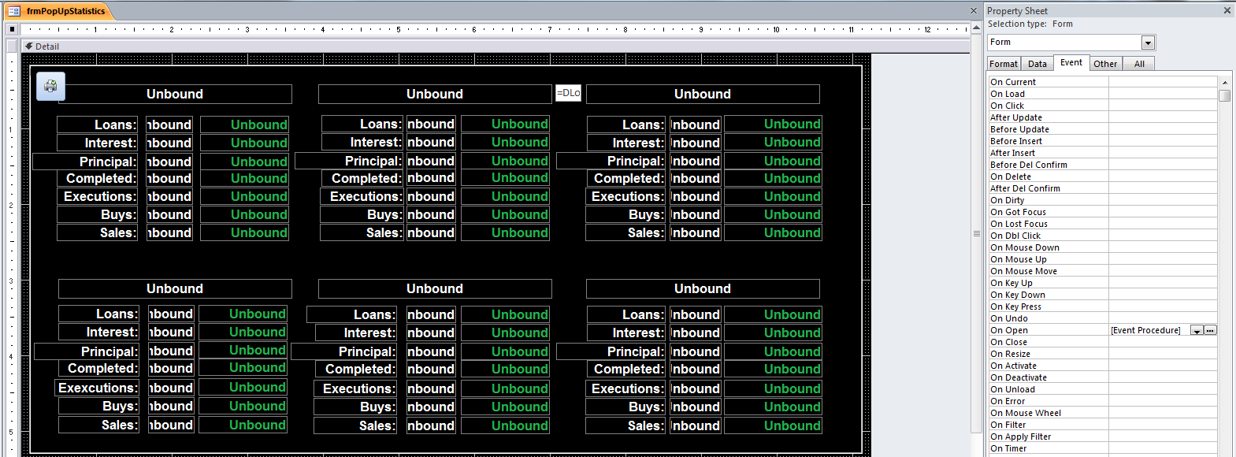Select the On Key Up property
Viewport: 1236px width, 457px height.
pyautogui.click(x=1103, y=283)
